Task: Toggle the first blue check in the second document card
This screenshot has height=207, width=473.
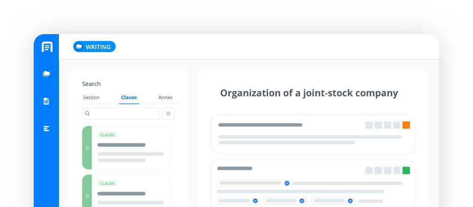Action: coord(287,183)
